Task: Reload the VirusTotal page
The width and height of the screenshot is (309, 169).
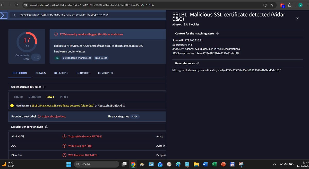Action: click(x=17, y=5)
